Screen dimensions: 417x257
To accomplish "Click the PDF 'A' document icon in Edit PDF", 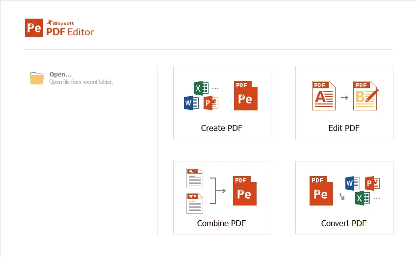I will point(324,96).
